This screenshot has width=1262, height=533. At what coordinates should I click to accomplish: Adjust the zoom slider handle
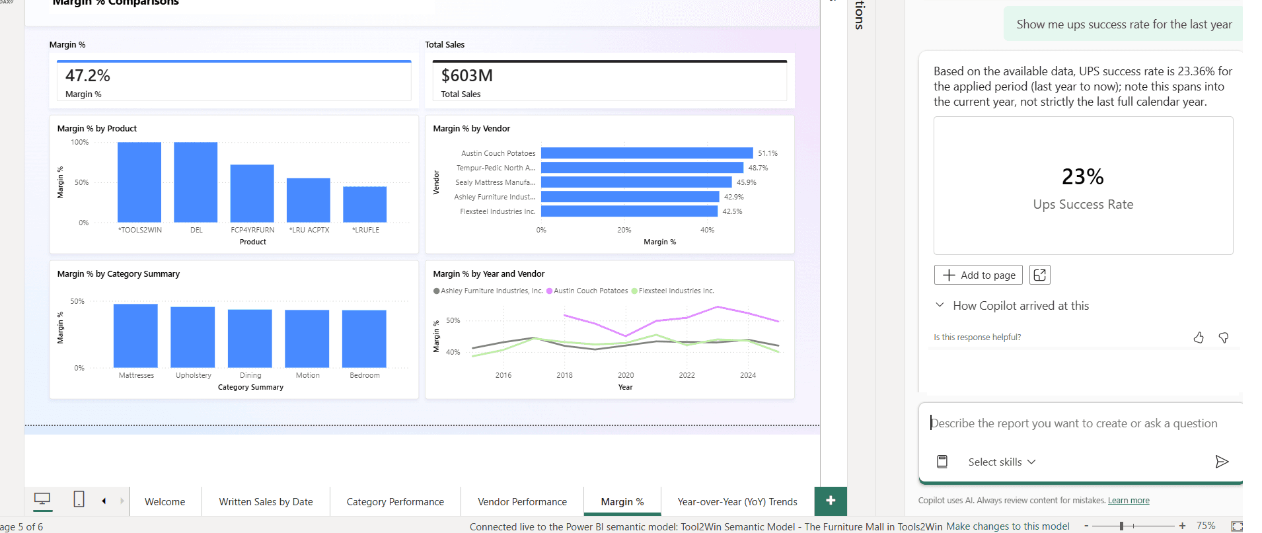(1121, 526)
